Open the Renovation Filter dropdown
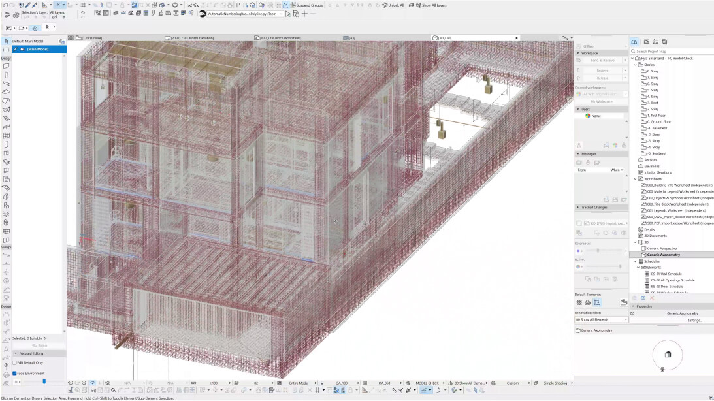 coord(601,320)
